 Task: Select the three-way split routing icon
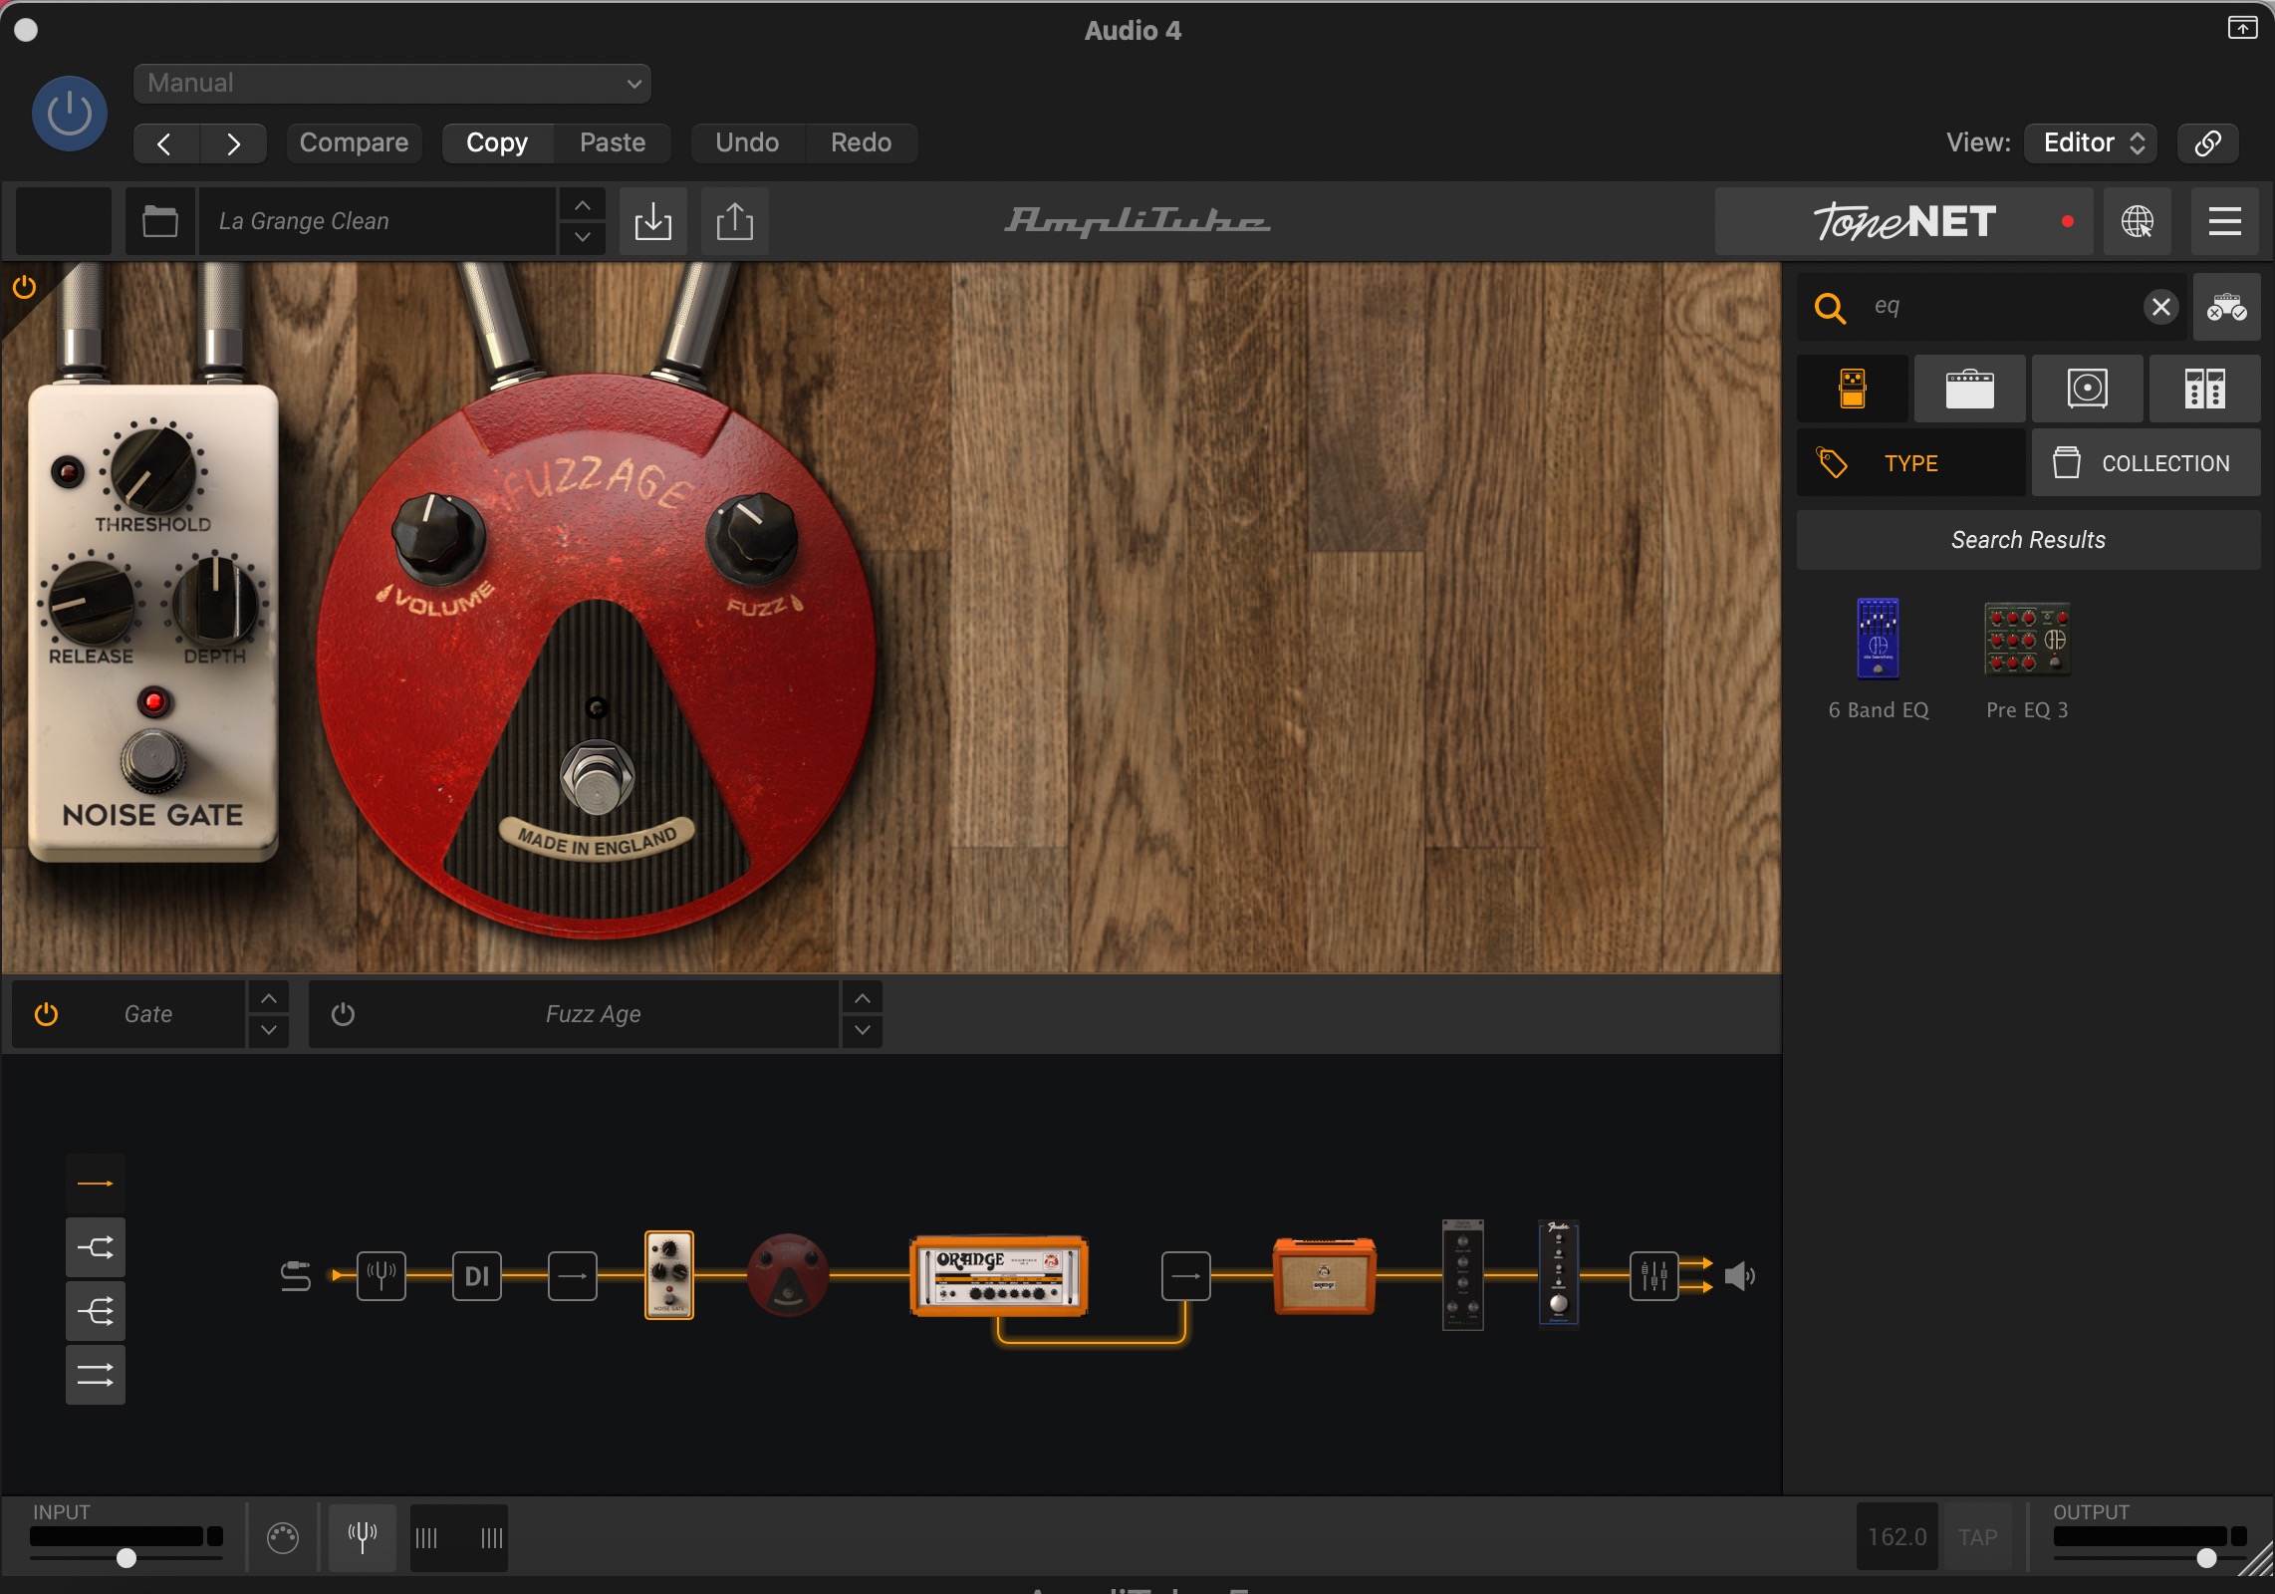(96, 1311)
